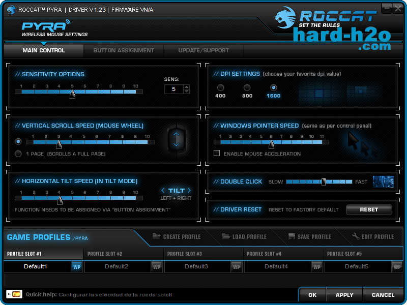
Task: Activate Profile Slot #5
Action: (363, 254)
